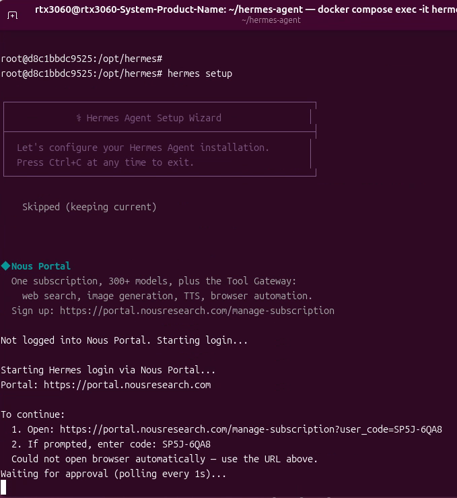Click the terminal window title text
Screen dimensions: 457x498
click(246, 9)
